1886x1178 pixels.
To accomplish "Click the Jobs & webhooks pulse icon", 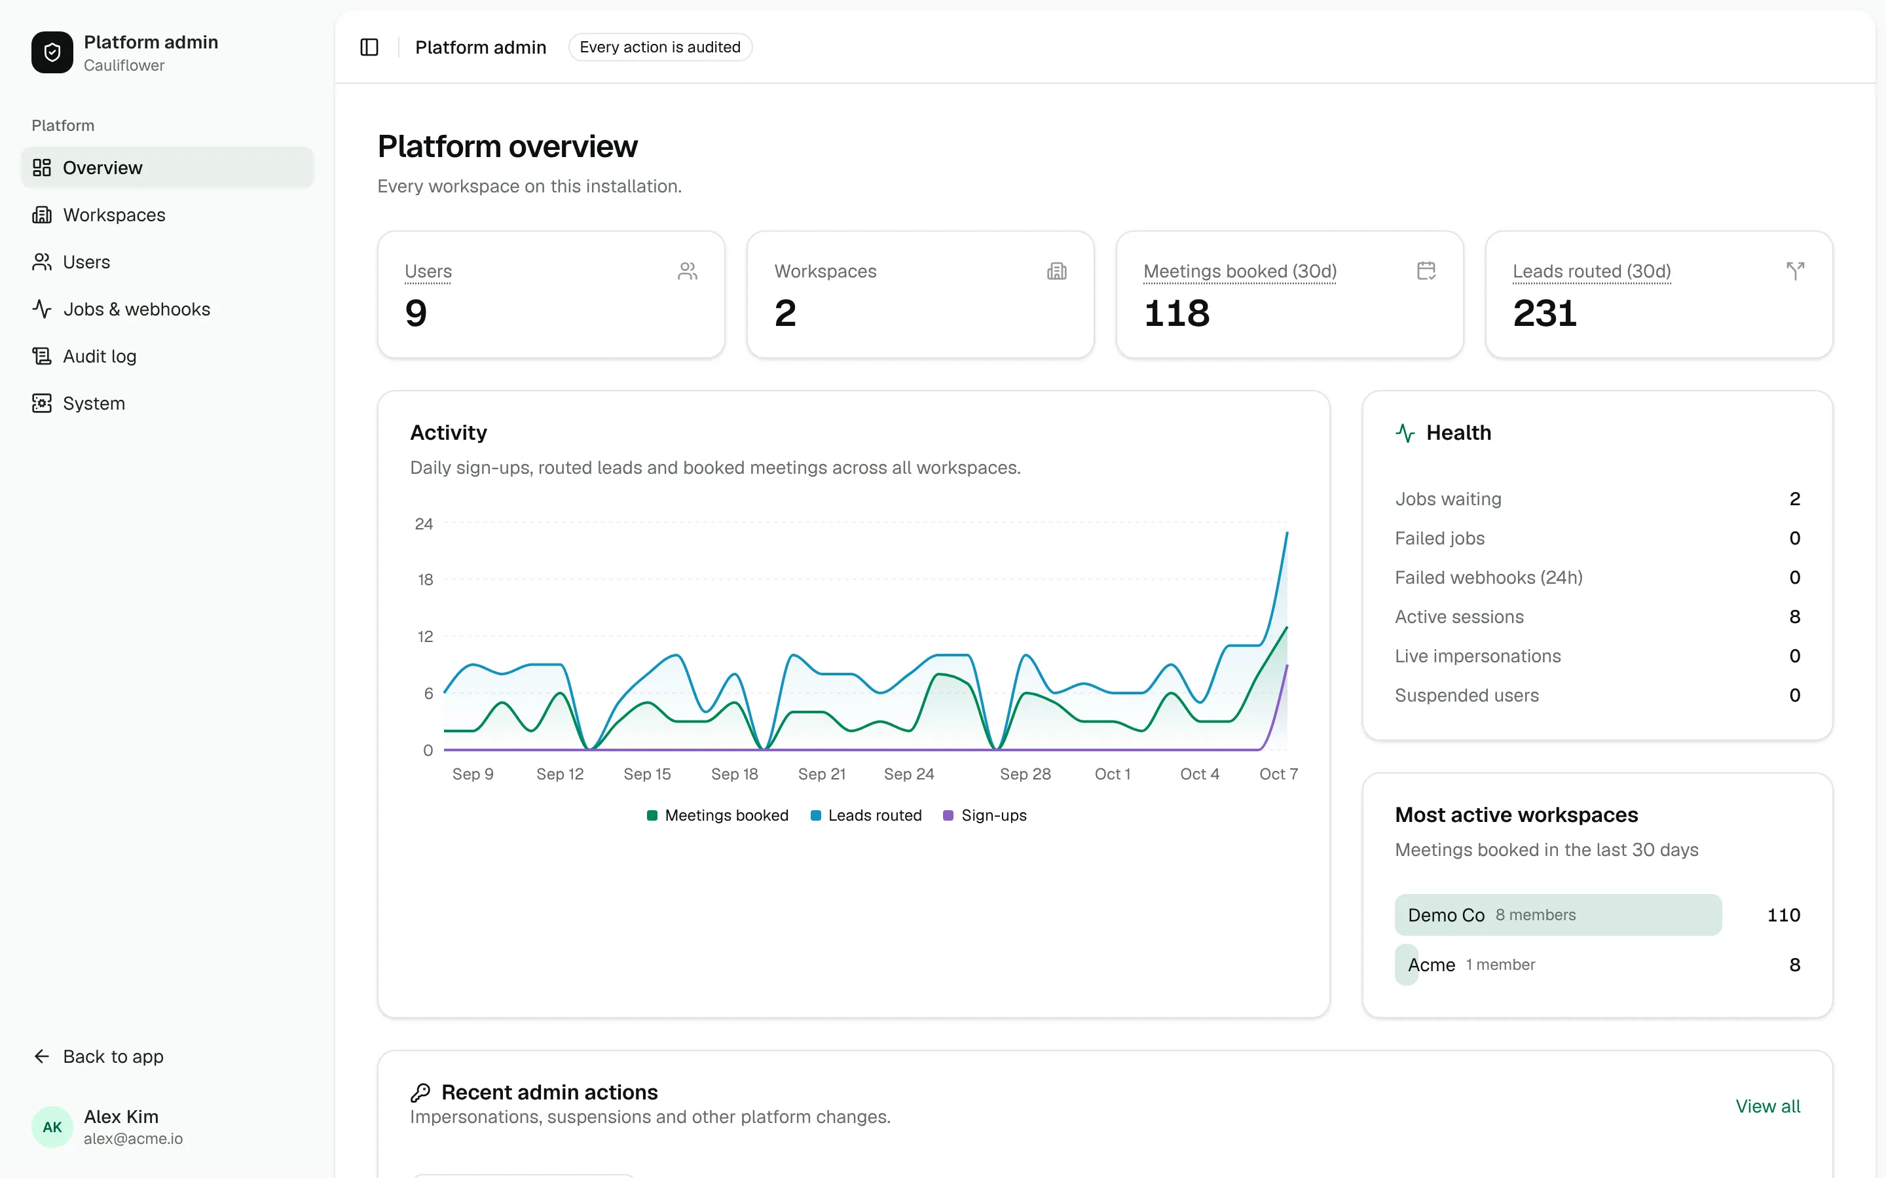I will click(x=42, y=310).
